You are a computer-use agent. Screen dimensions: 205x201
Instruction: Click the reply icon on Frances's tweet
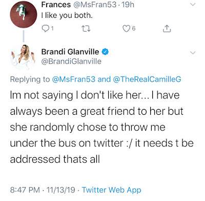pos(45,29)
